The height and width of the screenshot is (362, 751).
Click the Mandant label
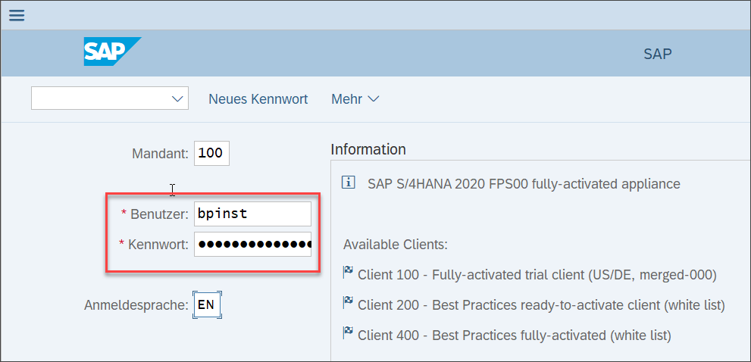(161, 154)
